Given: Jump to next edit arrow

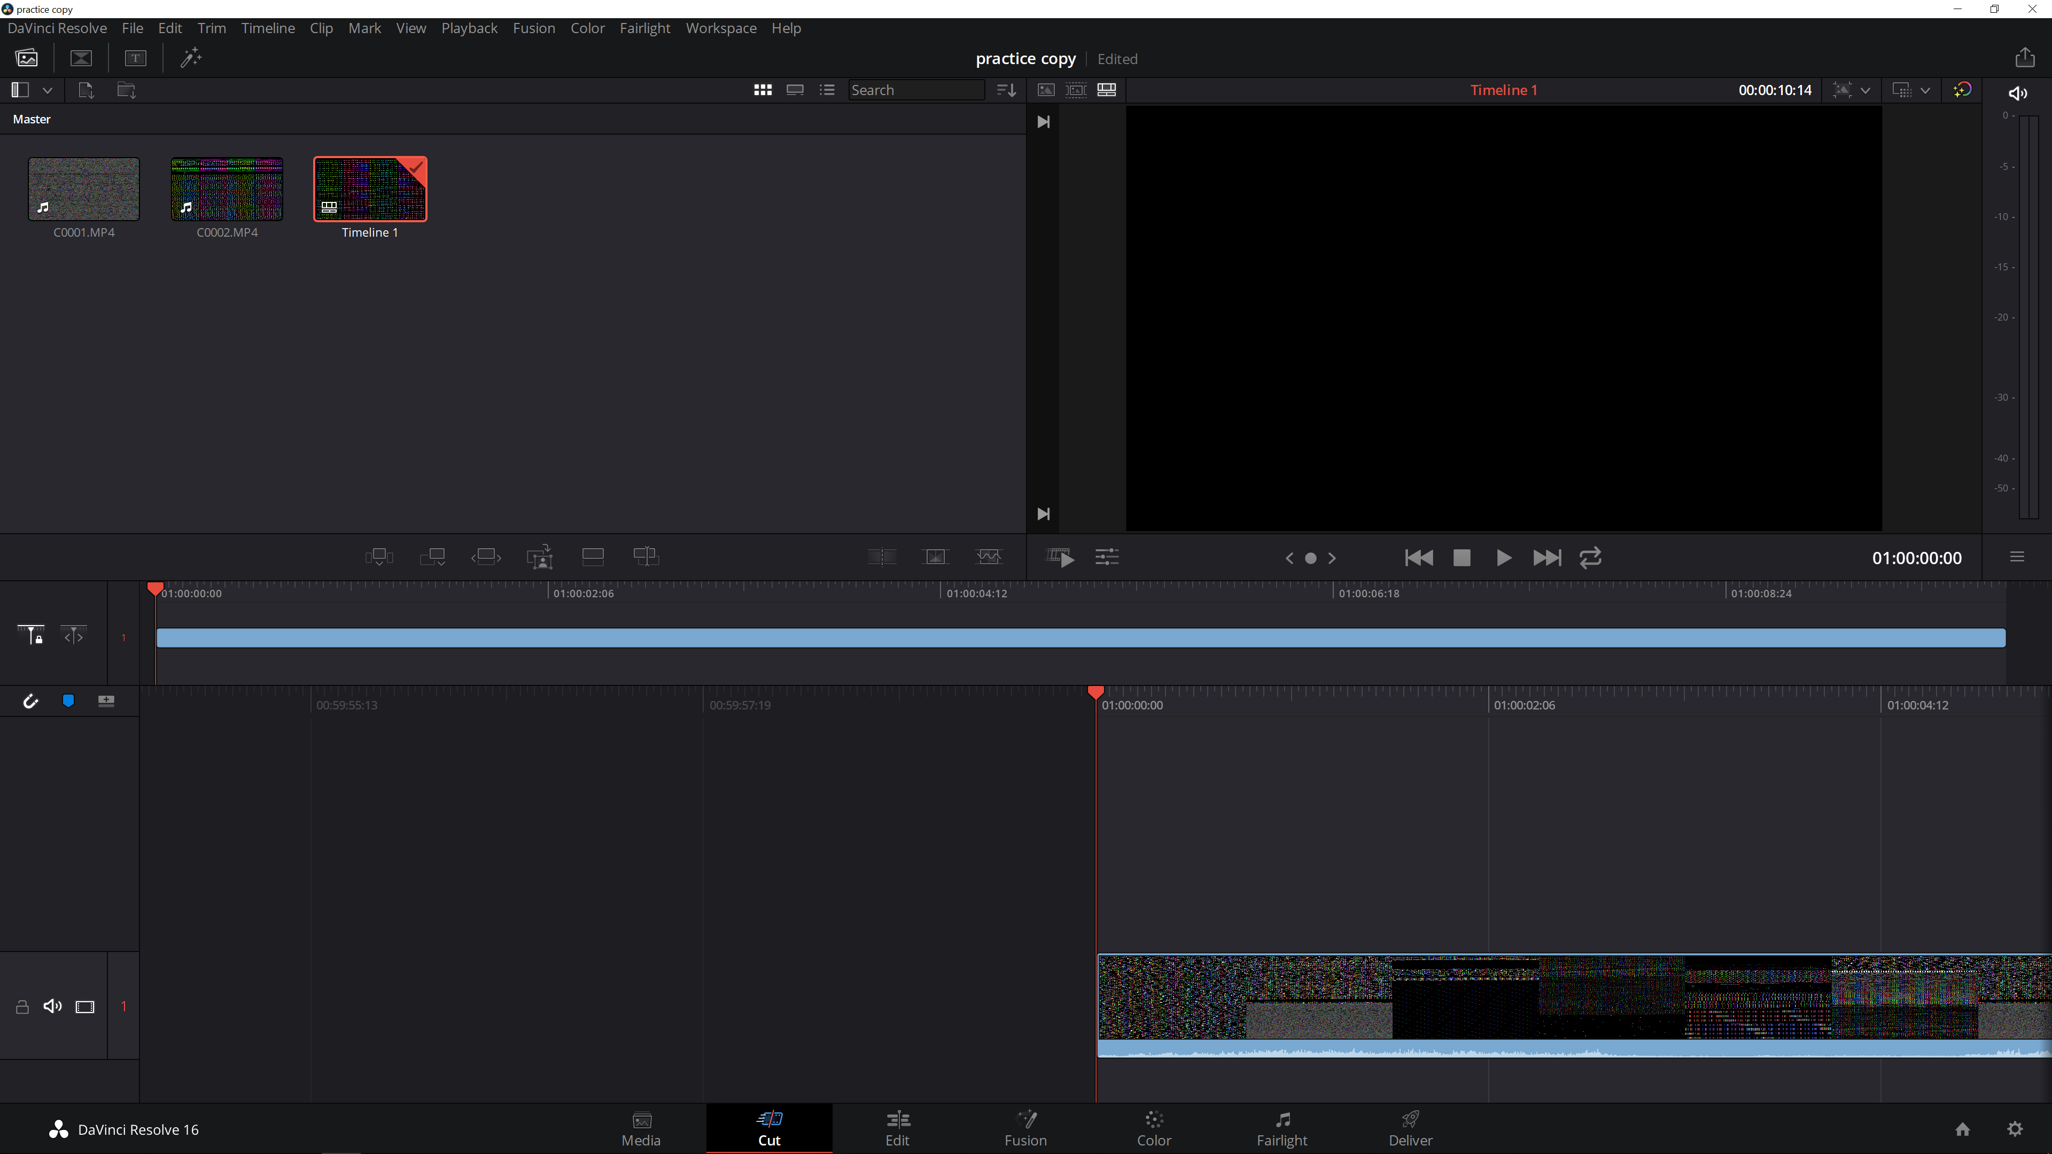Looking at the screenshot, I should 1332,558.
